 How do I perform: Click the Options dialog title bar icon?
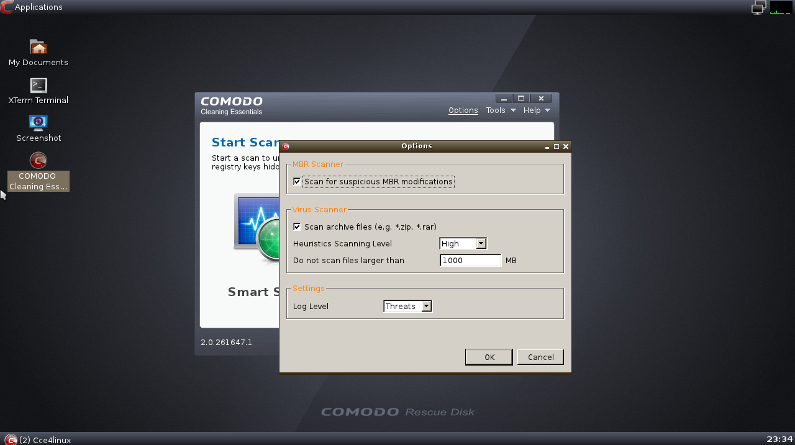click(x=286, y=146)
